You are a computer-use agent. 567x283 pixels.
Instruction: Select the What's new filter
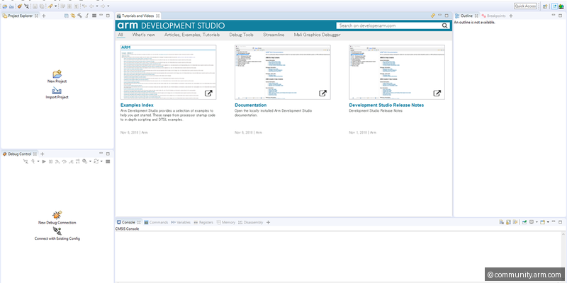(x=144, y=35)
